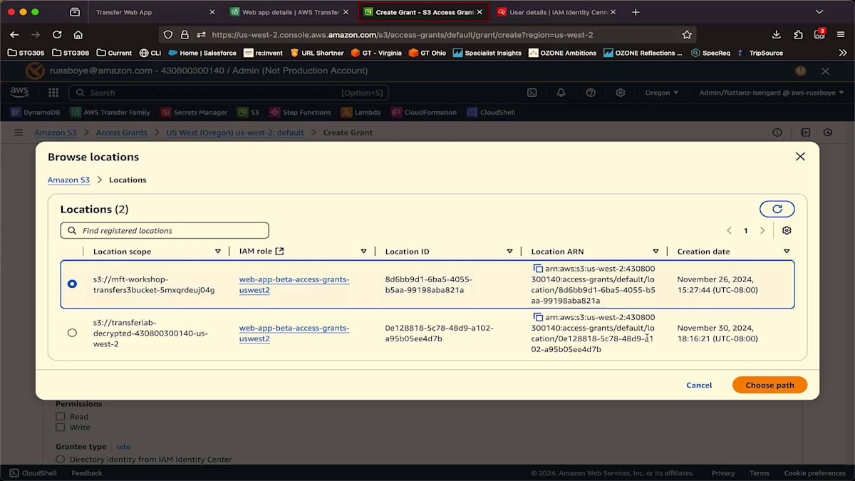Open the Admin/flattanz-Isengard account dropdown

(x=771, y=93)
